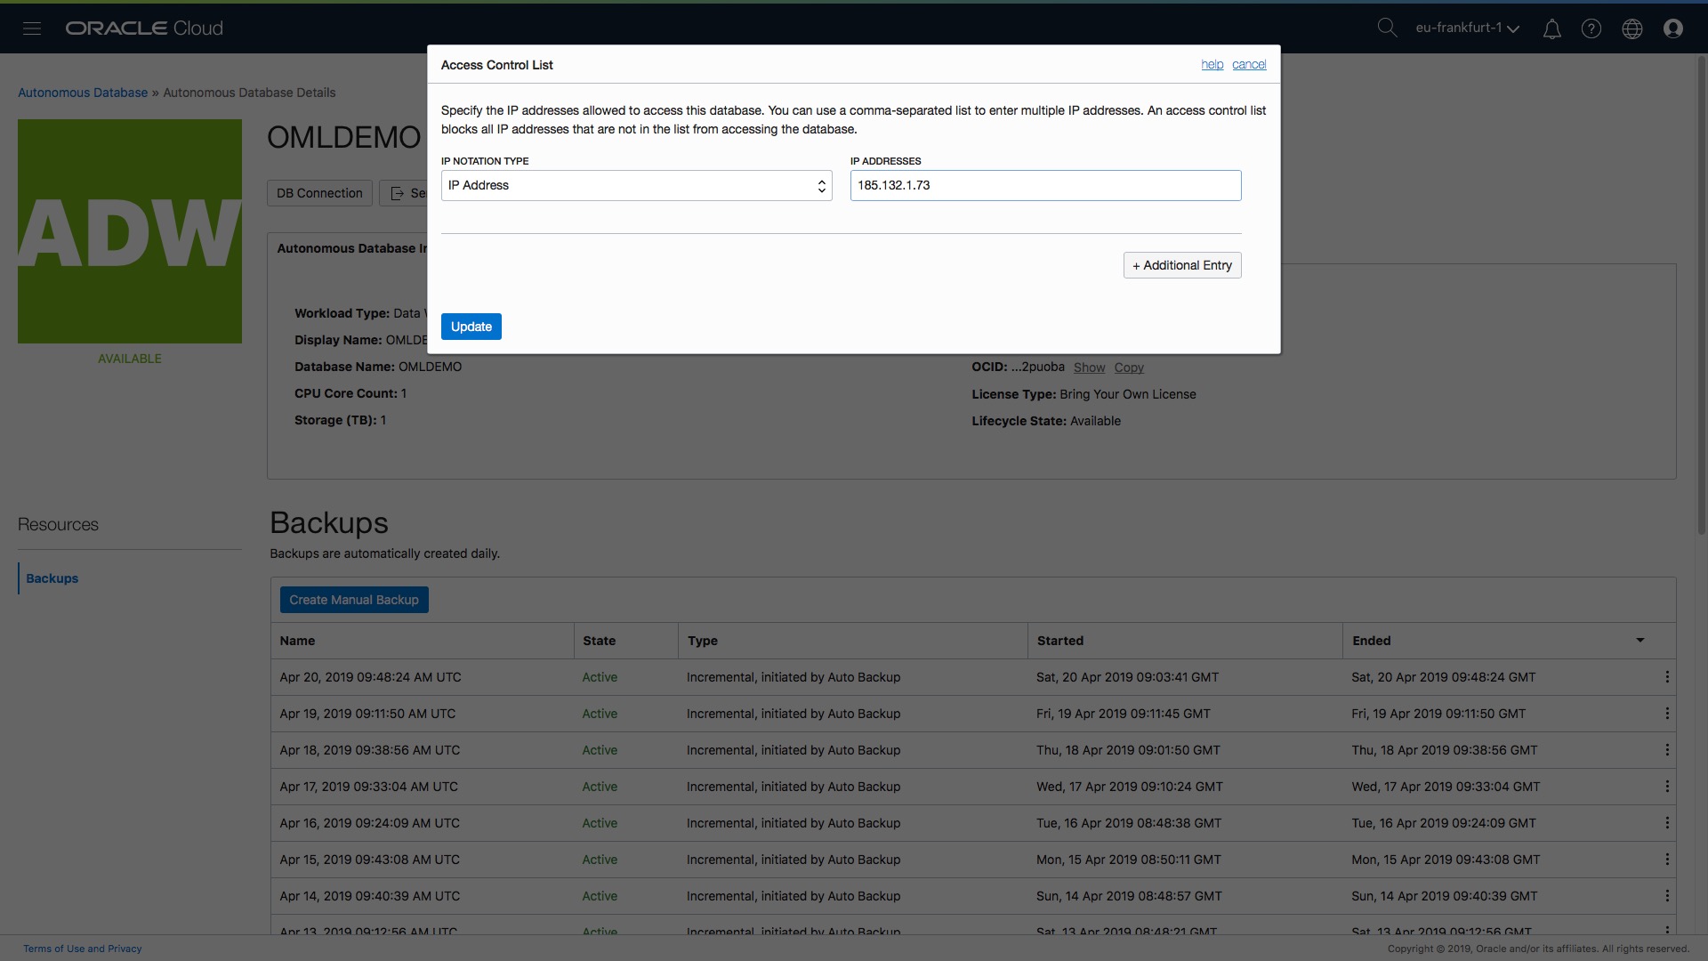This screenshot has height=961, width=1708.
Task: Open actions menu for Apr 14 backup
Action: click(x=1666, y=896)
